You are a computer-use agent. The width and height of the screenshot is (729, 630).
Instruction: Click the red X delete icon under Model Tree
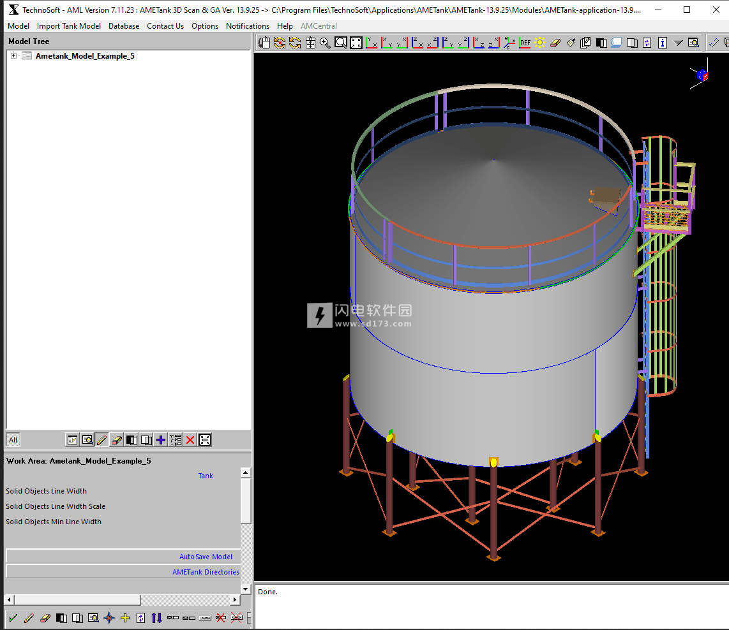190,440
